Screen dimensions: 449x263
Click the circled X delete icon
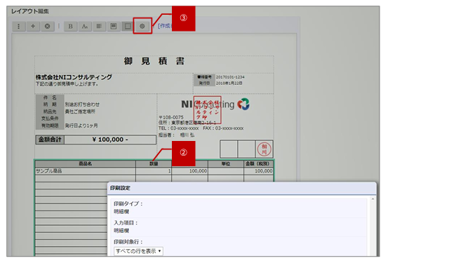47,27
